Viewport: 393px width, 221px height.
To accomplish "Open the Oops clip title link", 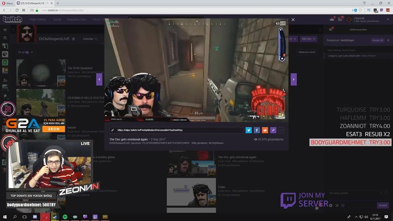I will [x=221, y=187].
